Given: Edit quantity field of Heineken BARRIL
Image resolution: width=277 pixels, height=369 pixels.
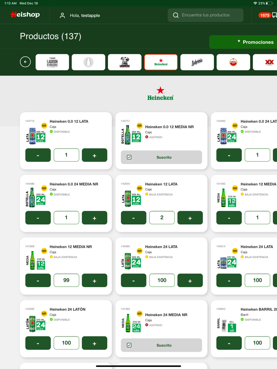Looking at the screenshot, I should [x=257, y=343].
